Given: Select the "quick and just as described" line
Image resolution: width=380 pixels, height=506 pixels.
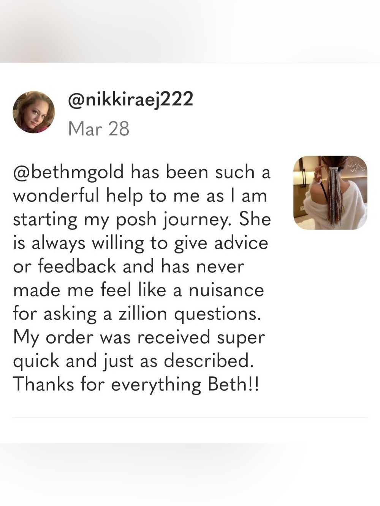Looking at the screenshot, I should click(x=133, y=361).
